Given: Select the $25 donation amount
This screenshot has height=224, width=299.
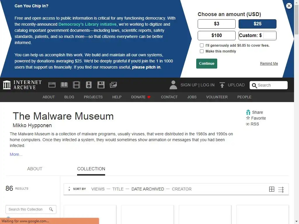Looking at the screenshot, I should click(257, 24).
